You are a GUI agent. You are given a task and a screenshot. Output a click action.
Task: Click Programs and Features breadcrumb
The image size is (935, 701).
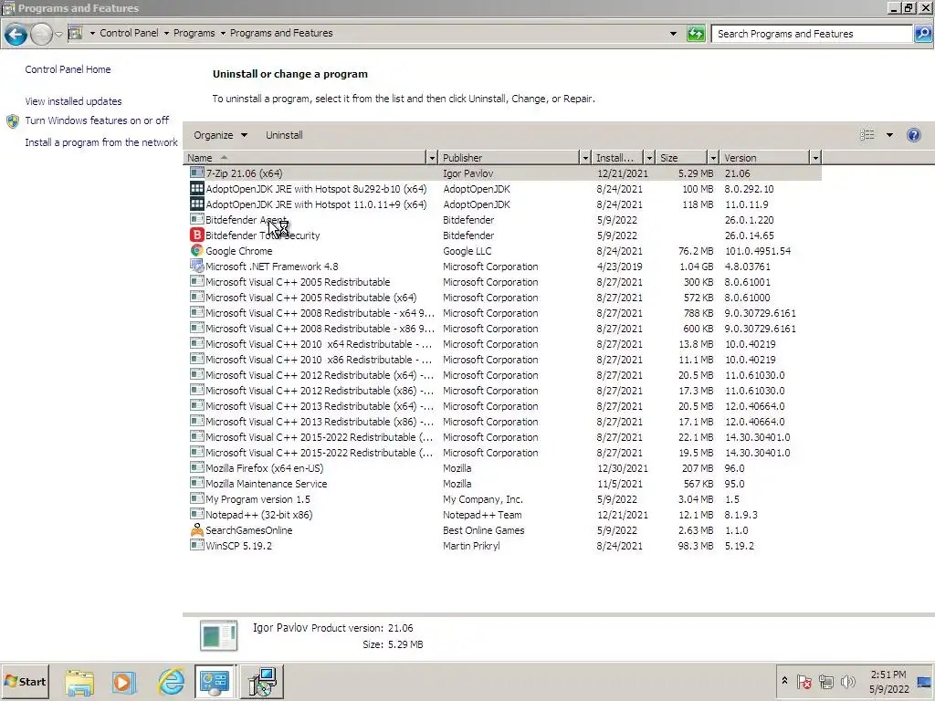281,33
